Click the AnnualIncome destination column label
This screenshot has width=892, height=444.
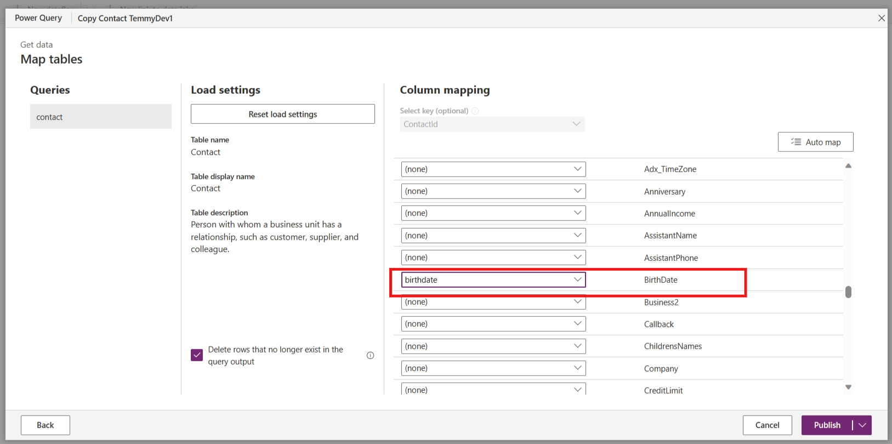point(669,213)
